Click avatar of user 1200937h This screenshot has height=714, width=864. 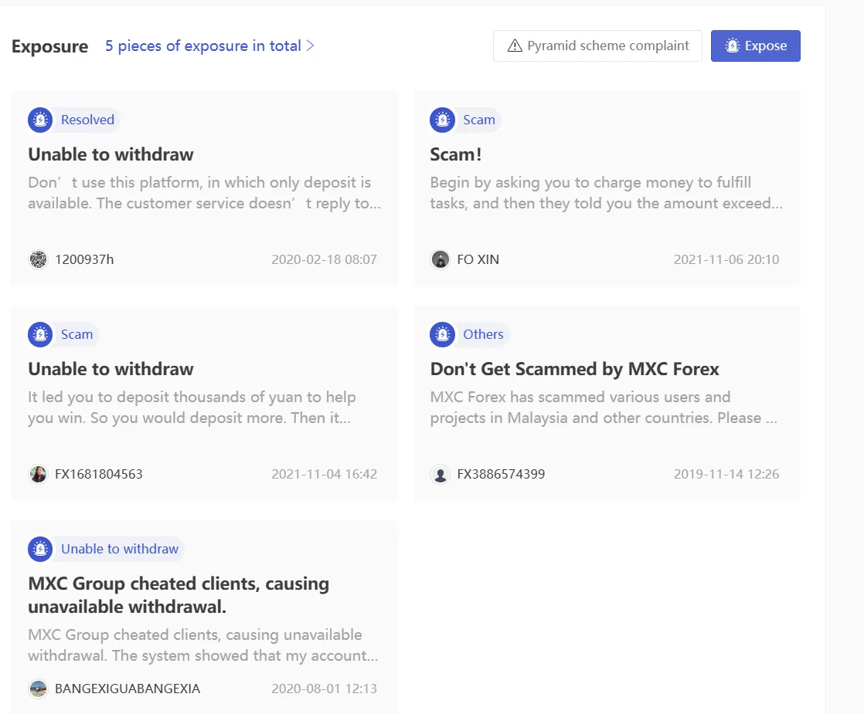(38, 259)
